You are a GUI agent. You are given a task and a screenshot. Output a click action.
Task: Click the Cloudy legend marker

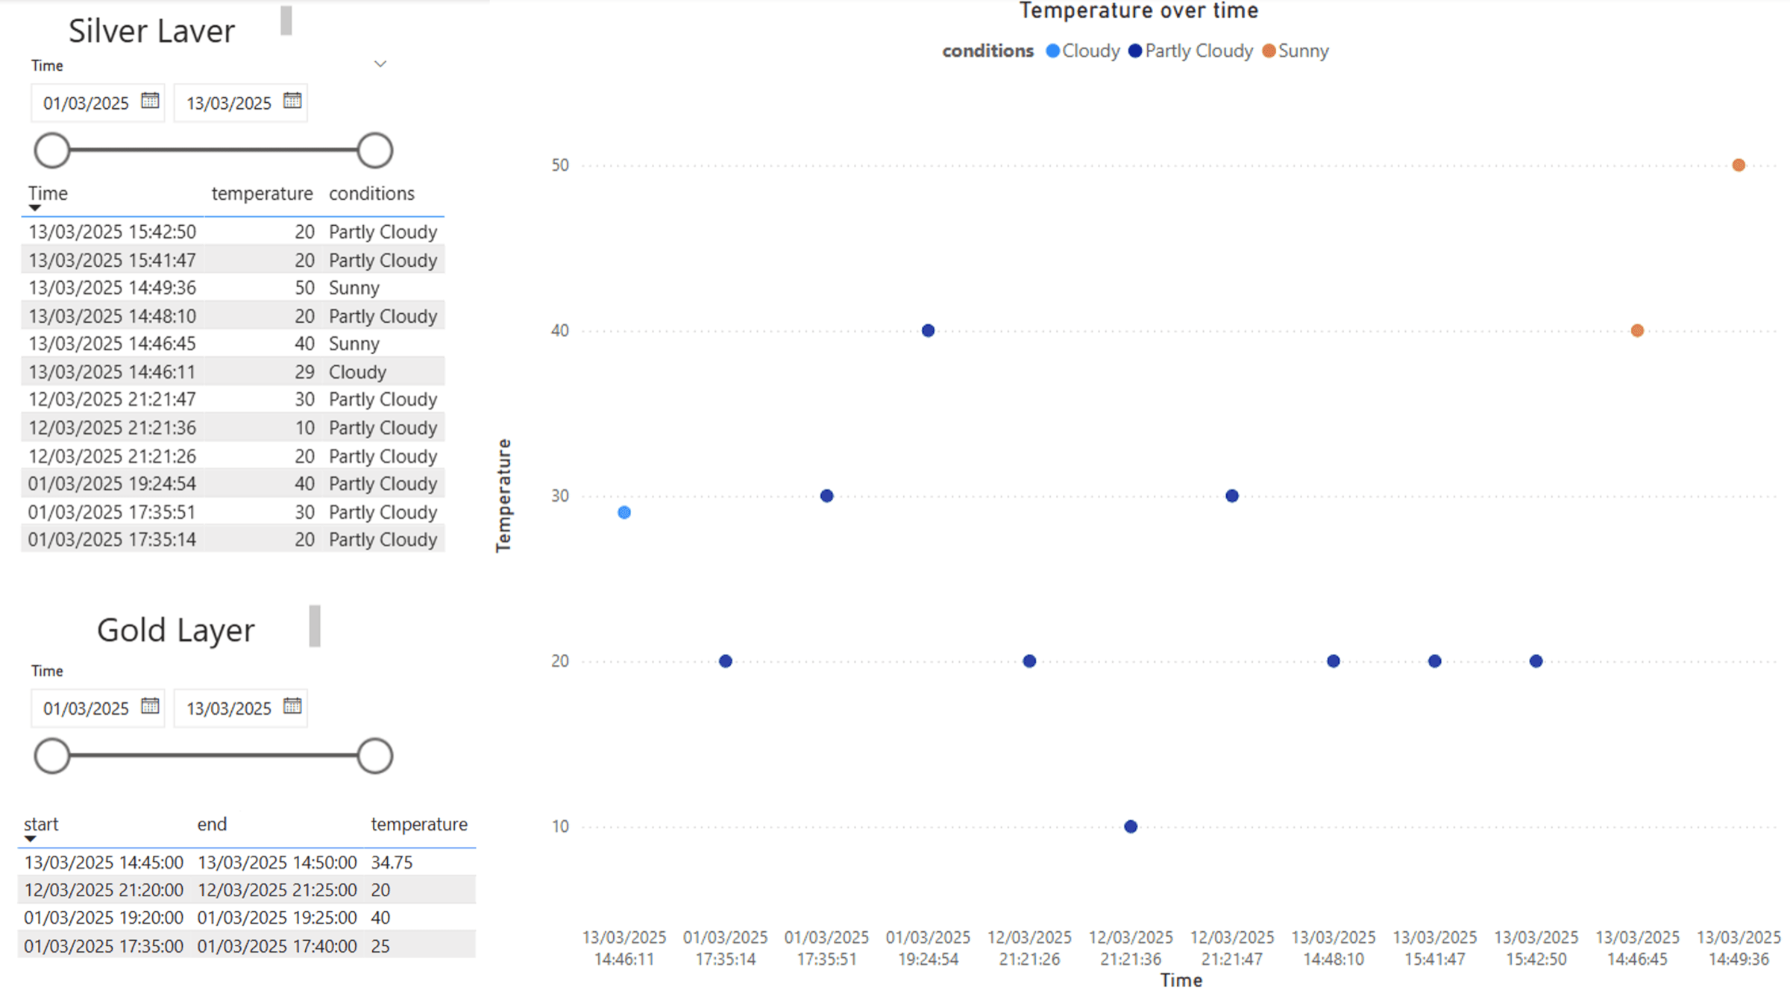[1052, 51]
